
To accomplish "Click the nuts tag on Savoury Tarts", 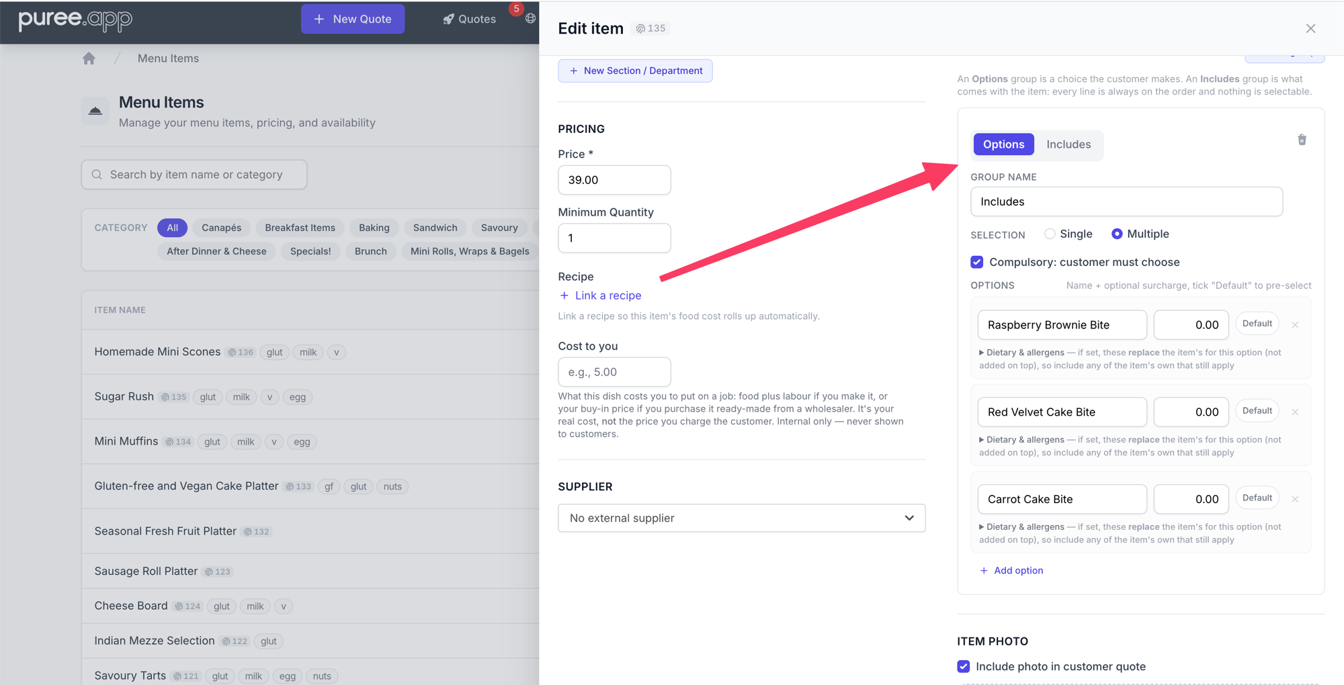I will click(322, 676).
